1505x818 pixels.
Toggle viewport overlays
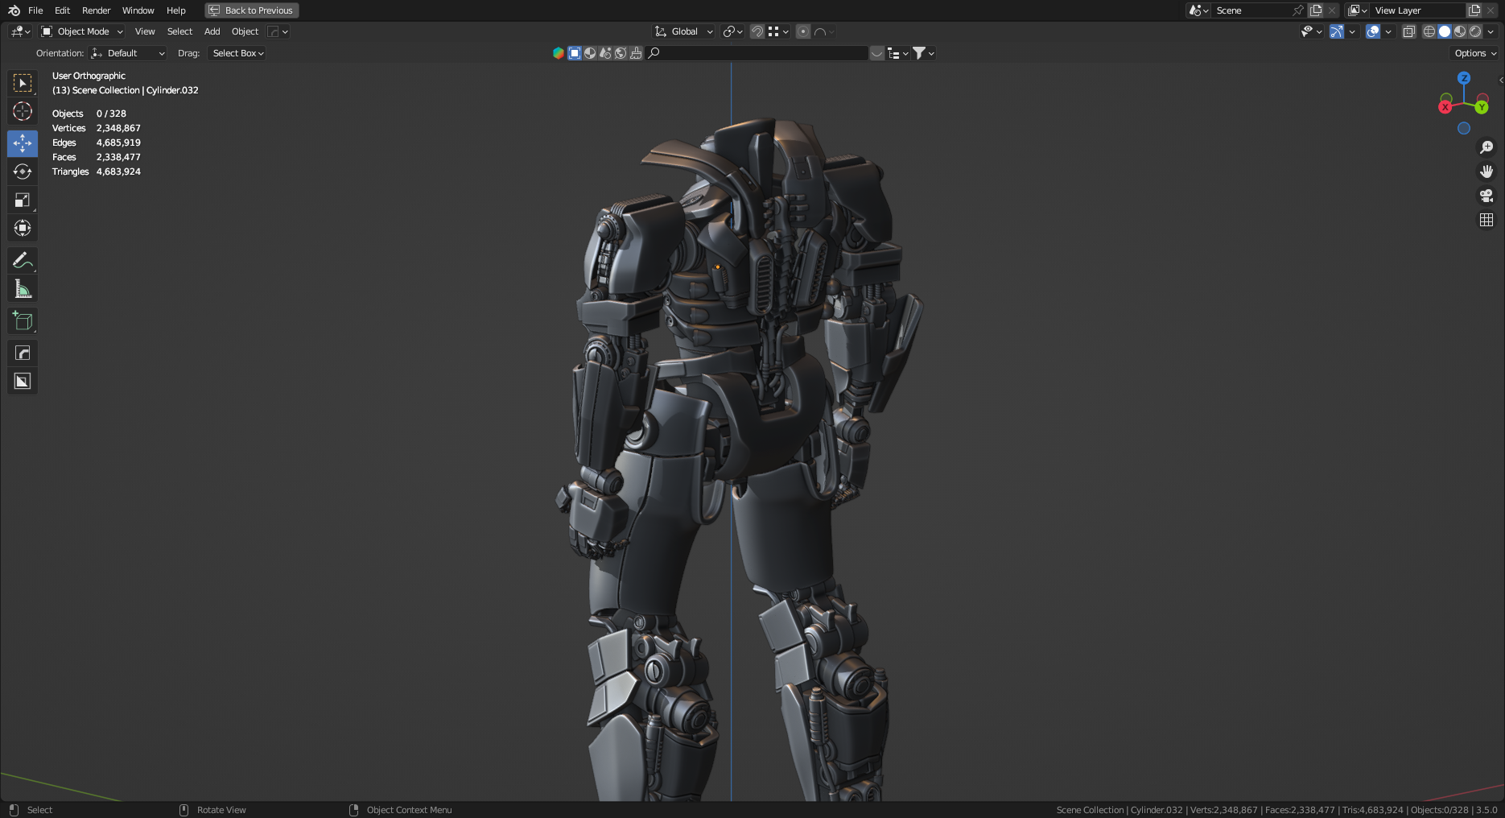1373,31
